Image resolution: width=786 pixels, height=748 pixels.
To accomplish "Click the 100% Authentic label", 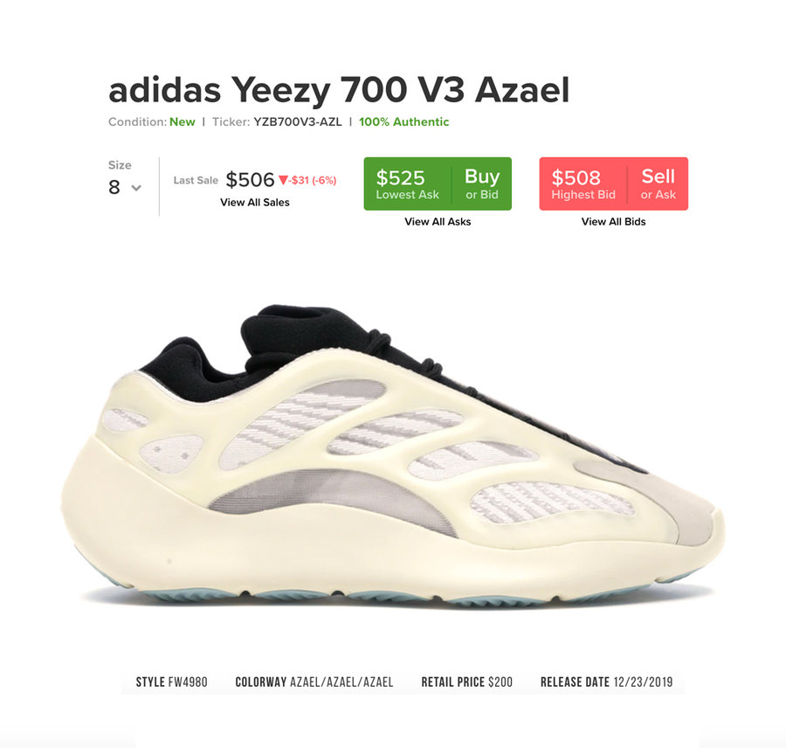I will pyautogui.click(x=404, y=122).
